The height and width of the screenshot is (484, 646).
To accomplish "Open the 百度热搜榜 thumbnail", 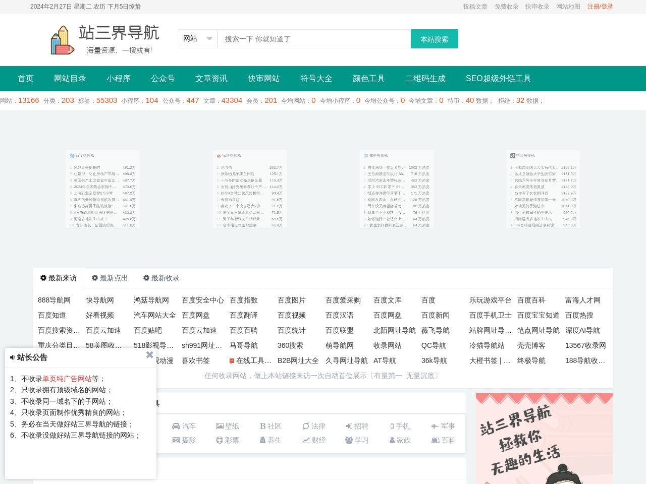I will [x=102, y=189].
